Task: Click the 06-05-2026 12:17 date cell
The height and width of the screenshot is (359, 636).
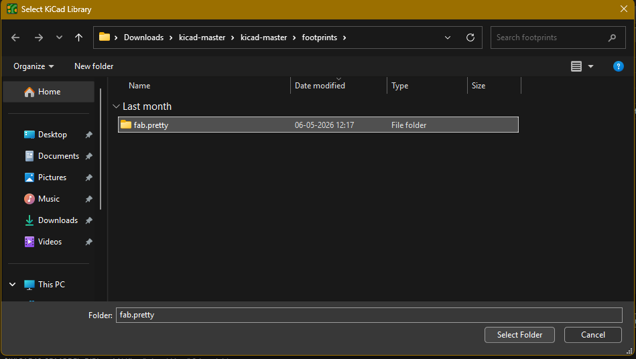Action: click(324, 125)
